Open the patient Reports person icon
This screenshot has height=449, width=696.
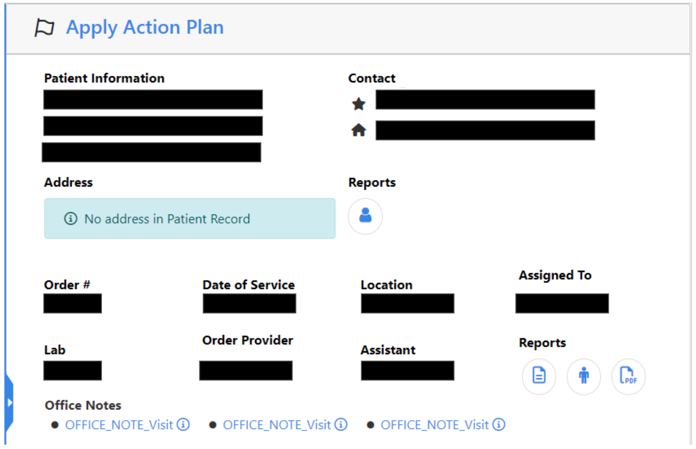(x=365, y=216)
